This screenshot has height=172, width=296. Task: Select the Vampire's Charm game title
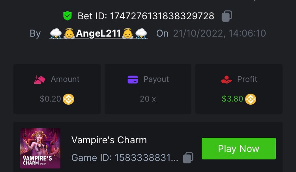109,140
